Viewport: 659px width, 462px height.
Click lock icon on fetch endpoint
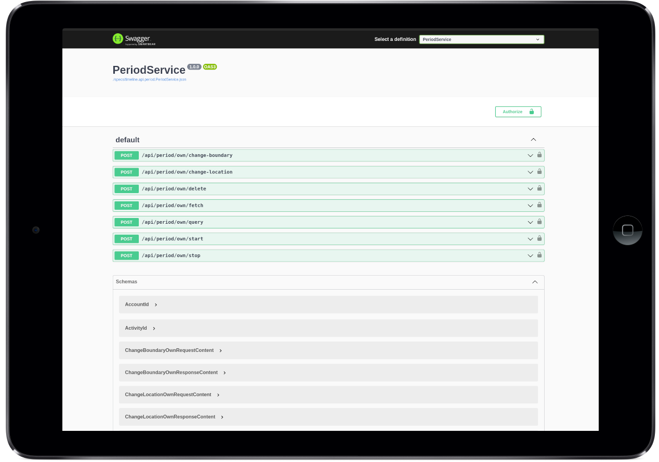[539, 205]
